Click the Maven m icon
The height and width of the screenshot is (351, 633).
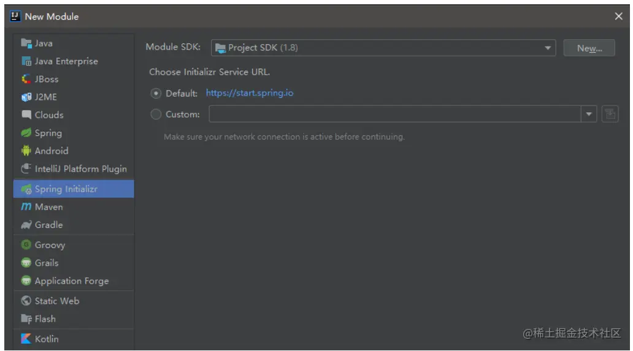pyautogui.click(x=26, y=206)
